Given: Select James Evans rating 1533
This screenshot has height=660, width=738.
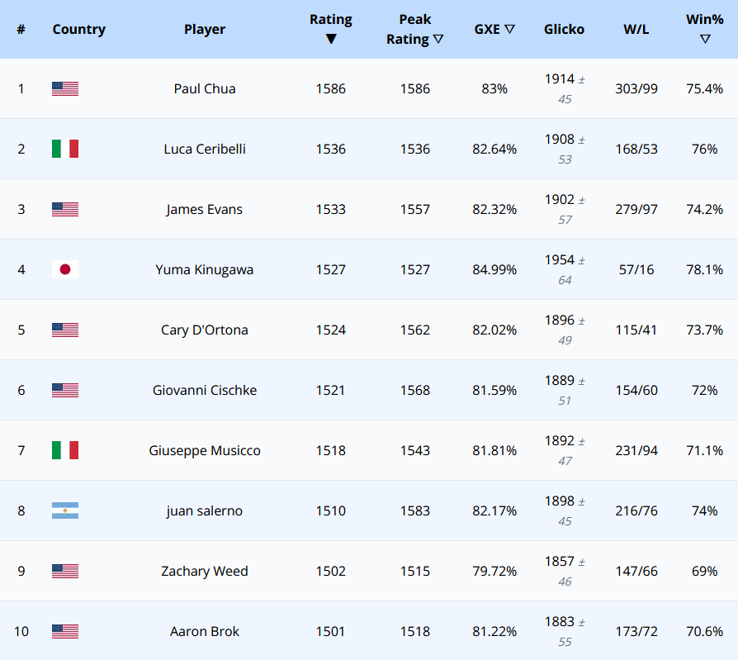Looking at the screenshot, I should point(330,209).
